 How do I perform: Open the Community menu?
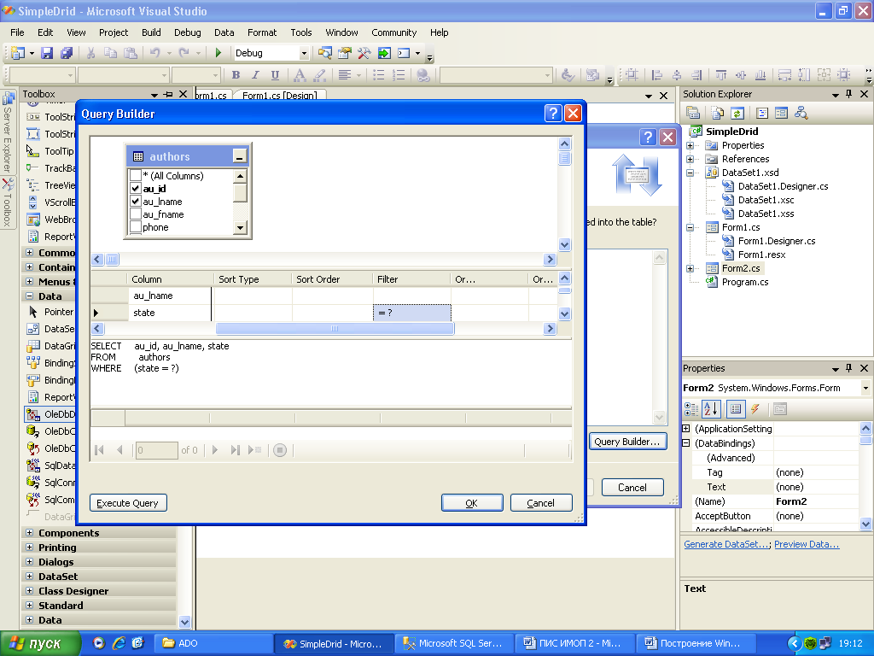[394, 32]
